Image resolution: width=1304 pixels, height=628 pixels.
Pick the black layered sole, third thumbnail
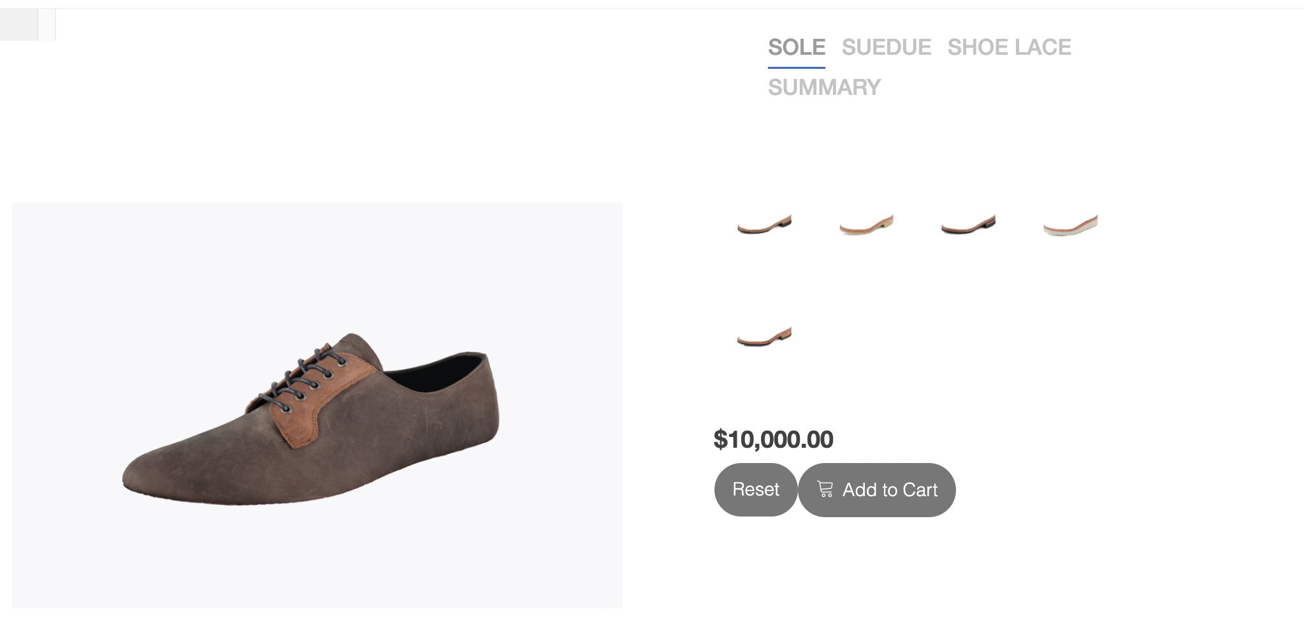click(x=968, y=225)
